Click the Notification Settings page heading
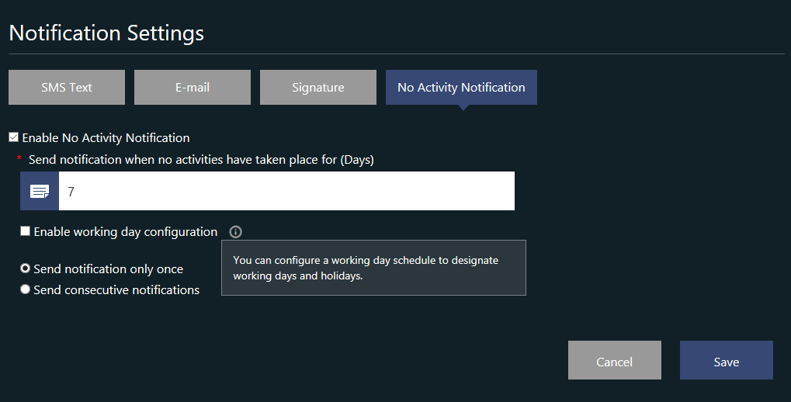The height and width of the screenshot is (402, 791). click(106, 33)
